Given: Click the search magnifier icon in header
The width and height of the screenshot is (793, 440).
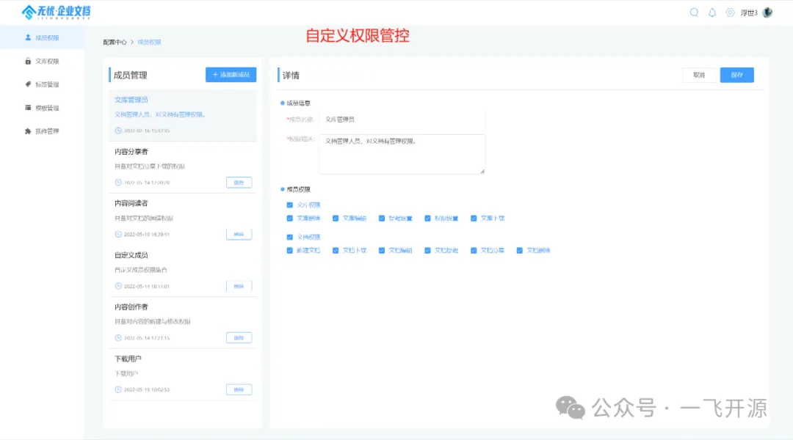Looking at the screenshot, I should (694, 12).
